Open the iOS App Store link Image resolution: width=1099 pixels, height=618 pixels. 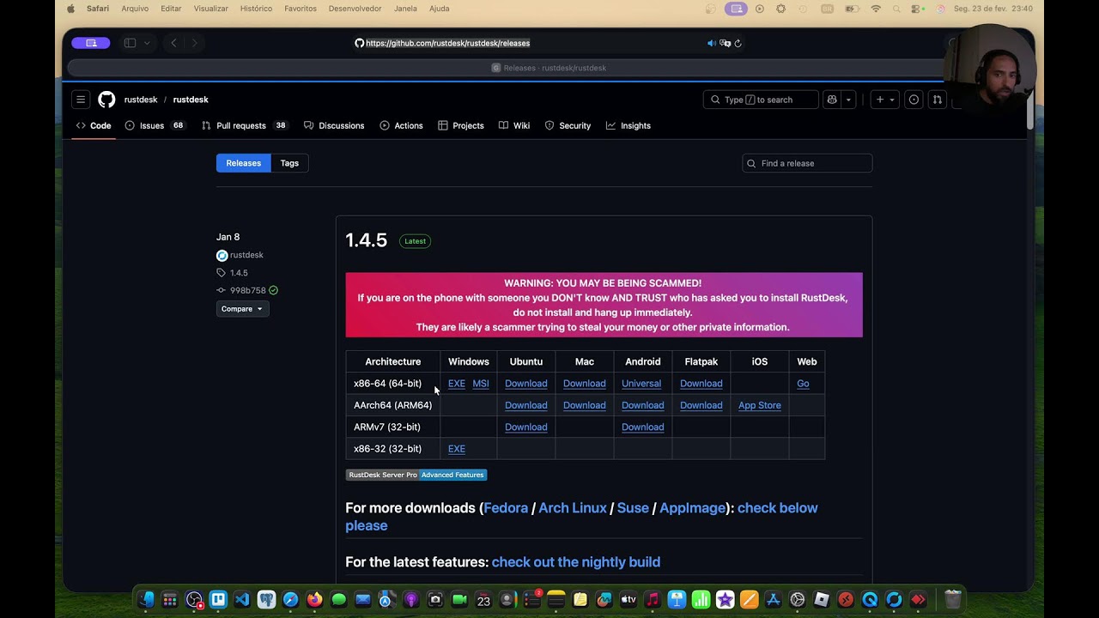pyautogui.click(x=760, y=405)
